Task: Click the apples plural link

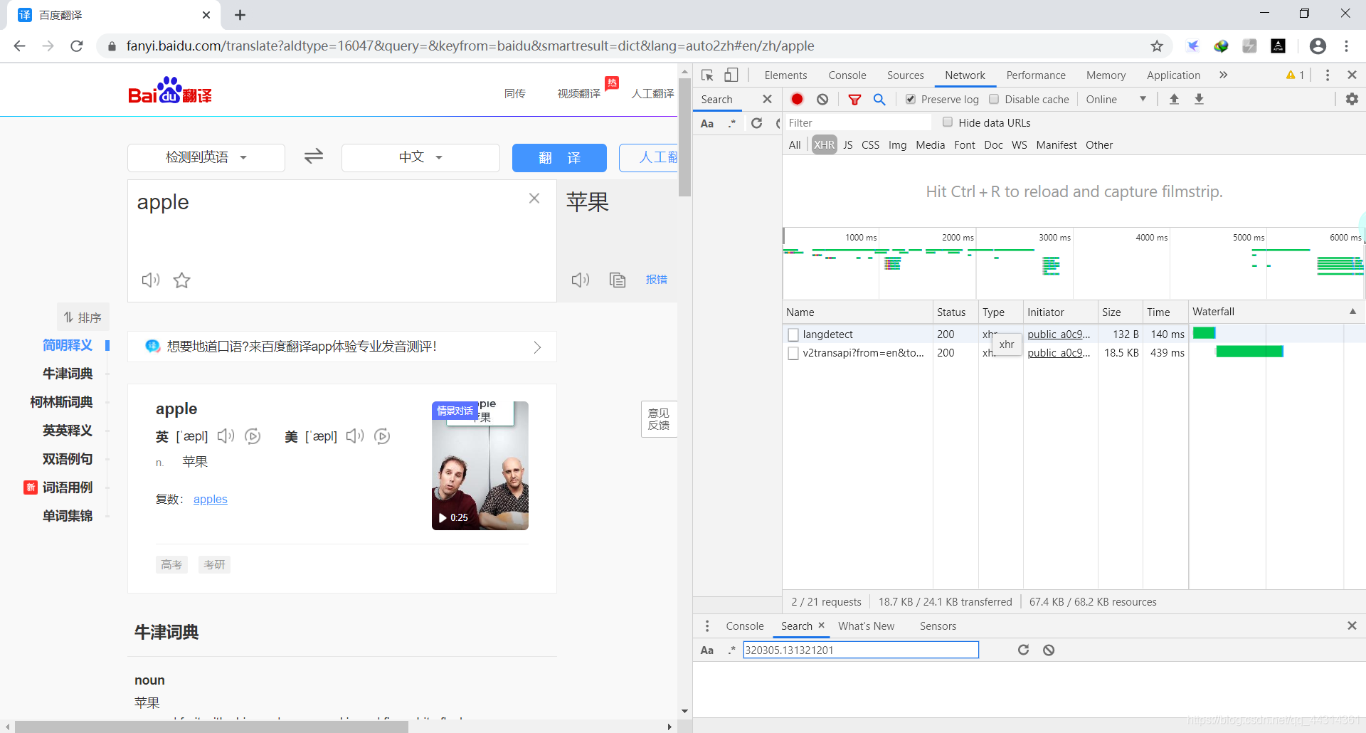Action: [x=211, y=500]
